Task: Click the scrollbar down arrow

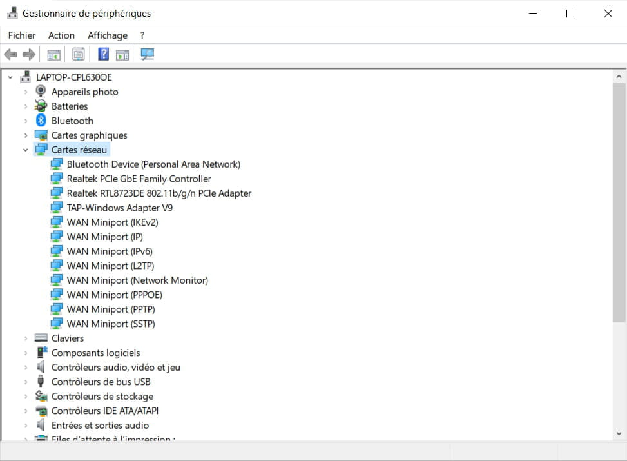Action: click(x=619, y=433)
